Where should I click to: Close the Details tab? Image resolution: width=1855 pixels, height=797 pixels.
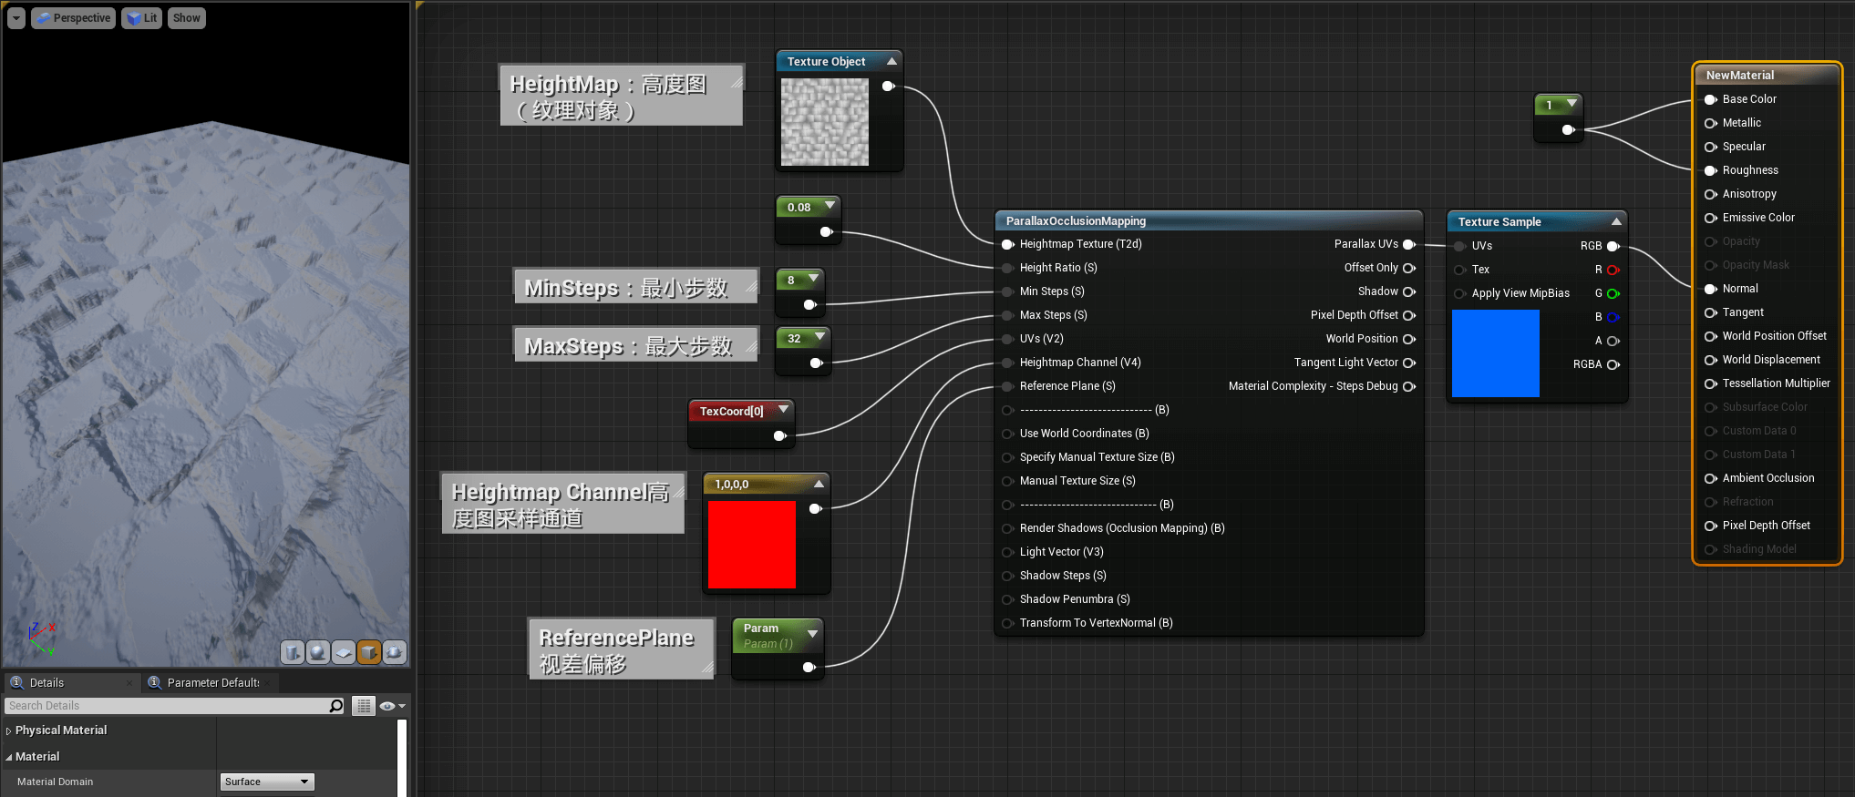click(129, 683)
